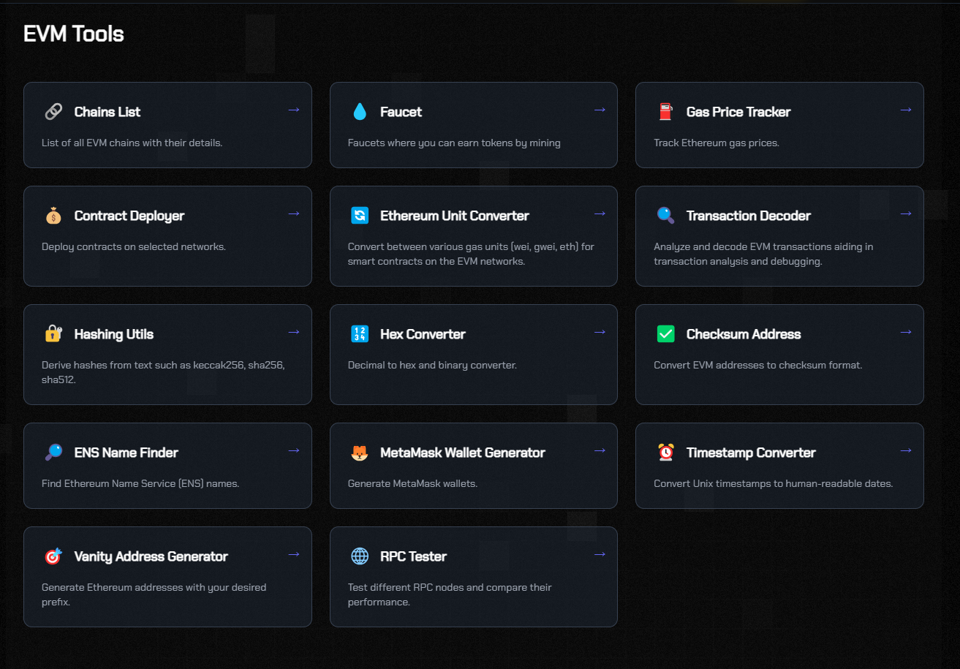Click the water droplet icon beside Faucet
This screenshot has height=669, width=960.
tap(360, 112)
